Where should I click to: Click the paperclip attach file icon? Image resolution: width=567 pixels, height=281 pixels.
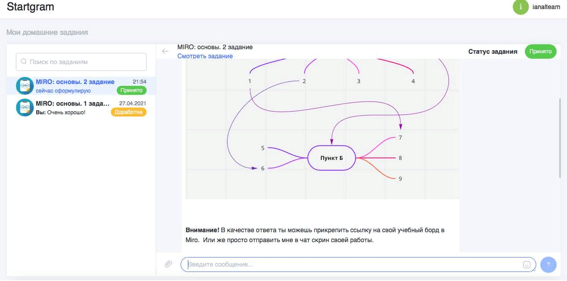(168, 264)
